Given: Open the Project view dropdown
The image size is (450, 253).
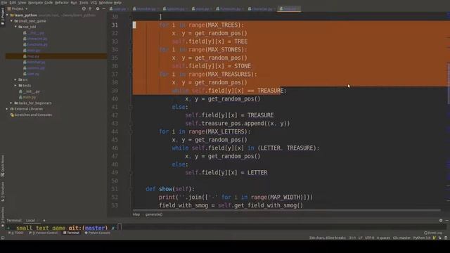Looking at the screenshot, I should click(18, 8).
